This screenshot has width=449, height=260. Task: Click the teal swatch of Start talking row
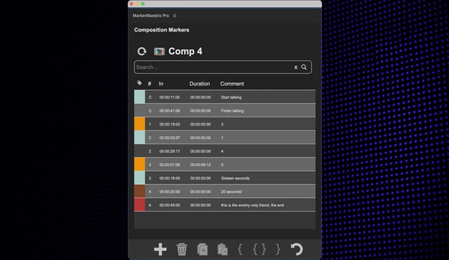click(140, 97)
